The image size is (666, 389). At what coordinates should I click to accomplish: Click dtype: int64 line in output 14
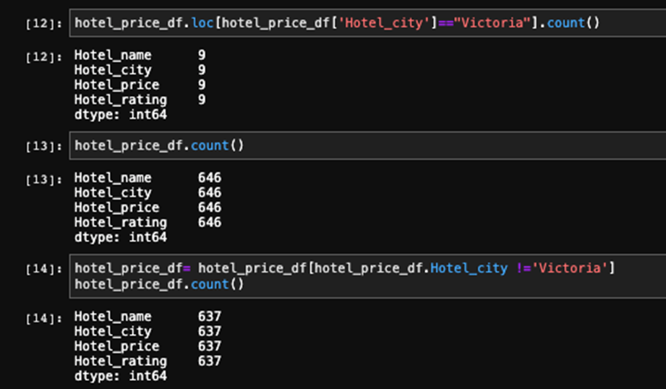(x=121, y=376)
